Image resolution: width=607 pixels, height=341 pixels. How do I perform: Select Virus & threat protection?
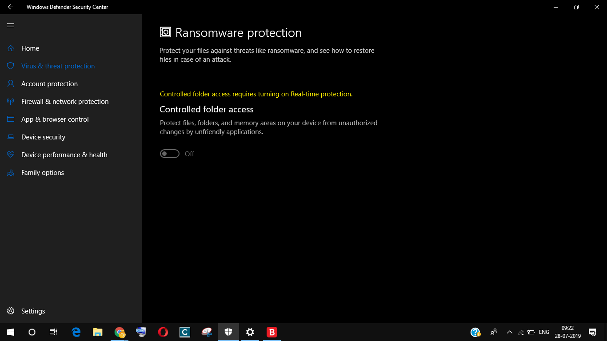click(58, 66)
